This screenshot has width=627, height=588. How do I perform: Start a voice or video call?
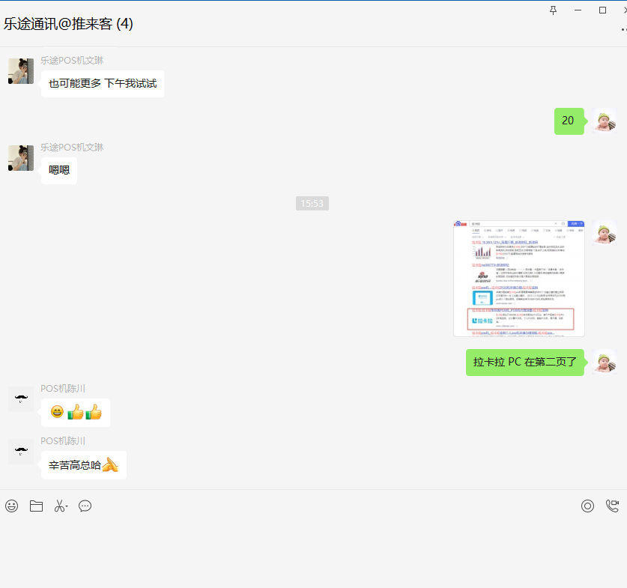(612, 506)
